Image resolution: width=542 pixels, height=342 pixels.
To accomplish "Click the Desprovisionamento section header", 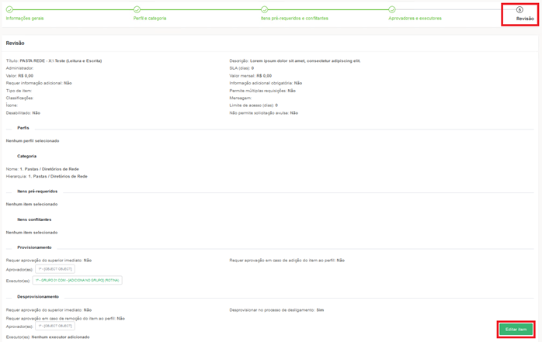I will [x=38, y=296].
